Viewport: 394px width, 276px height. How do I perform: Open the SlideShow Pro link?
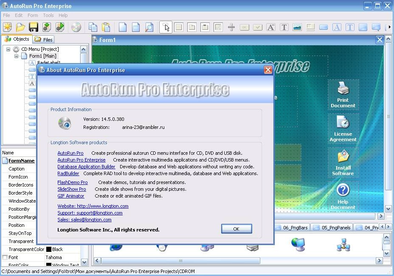pos(72,189)
